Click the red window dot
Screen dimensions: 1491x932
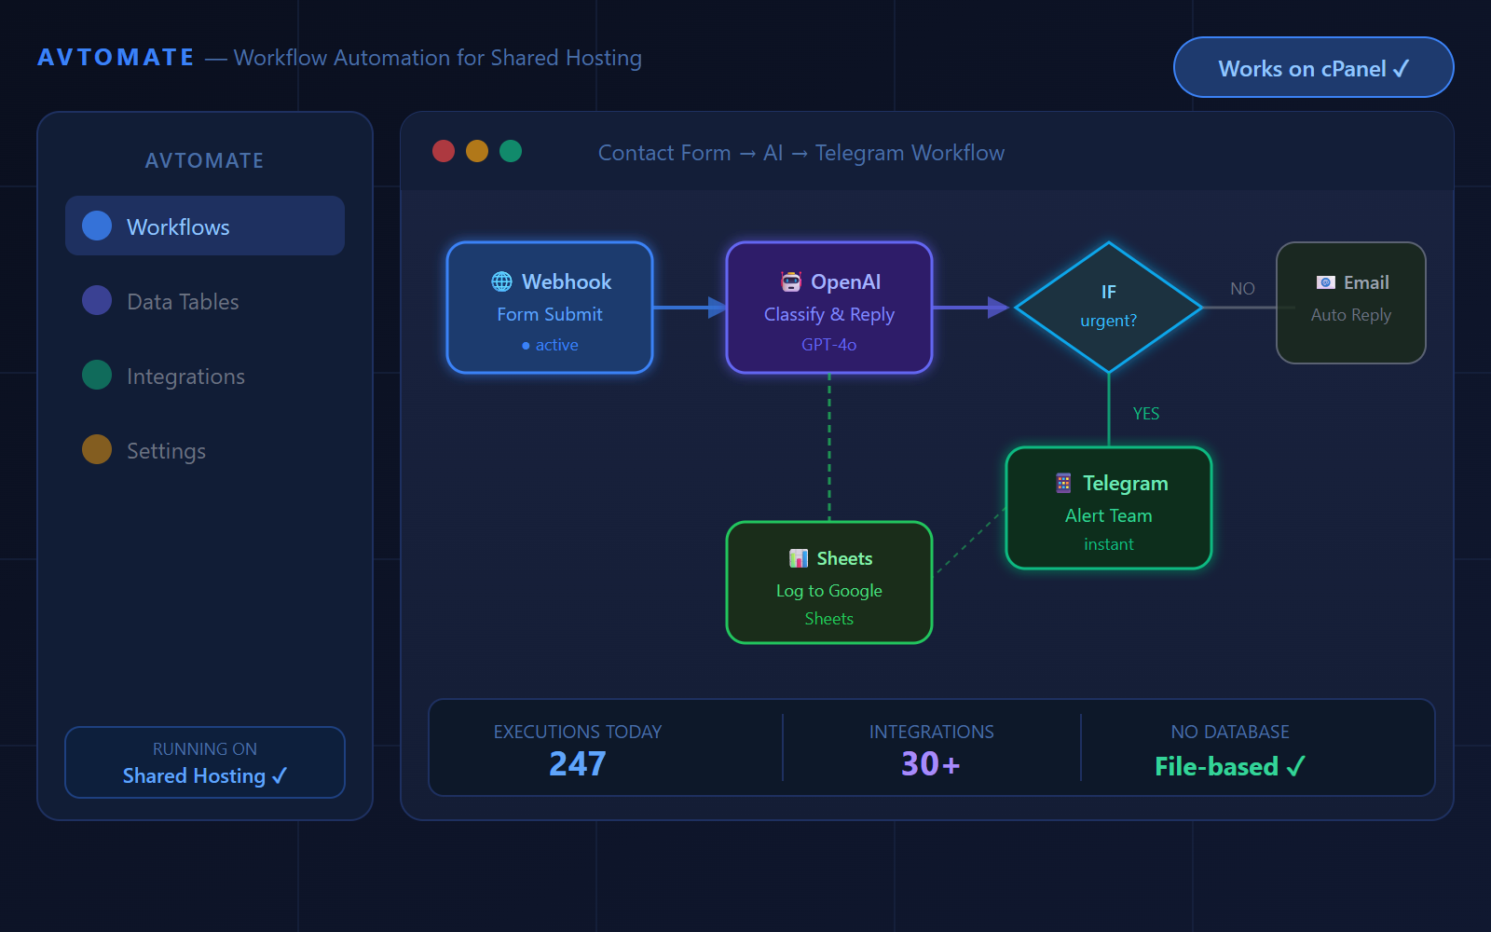444,151
